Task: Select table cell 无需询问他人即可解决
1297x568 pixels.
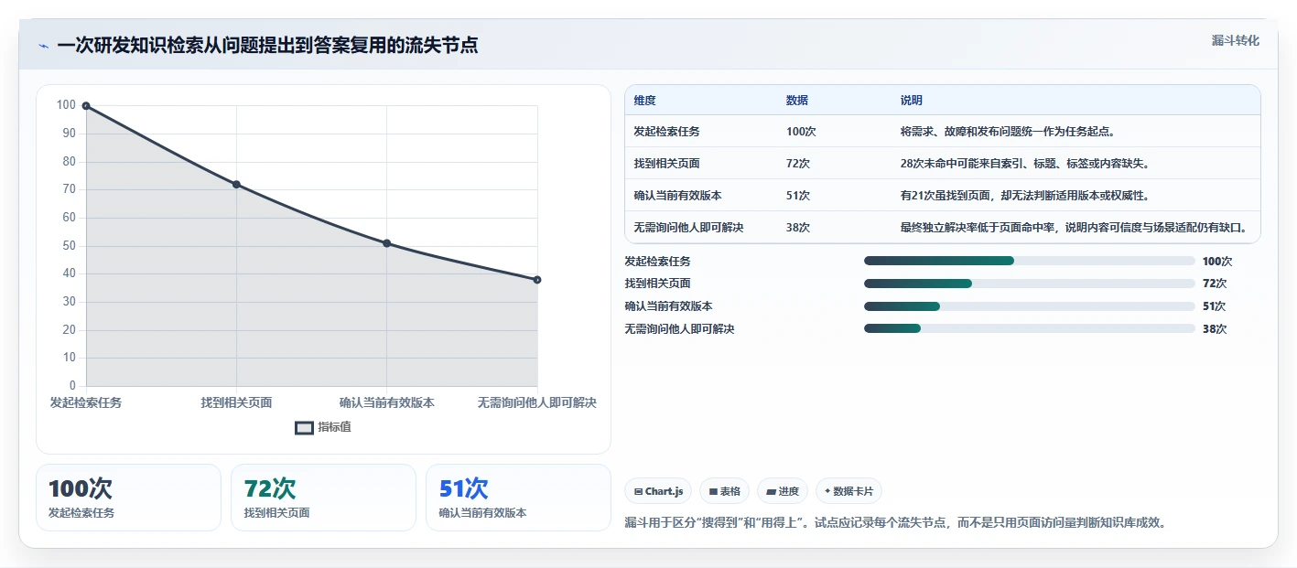Action: (x=688, y=228)
